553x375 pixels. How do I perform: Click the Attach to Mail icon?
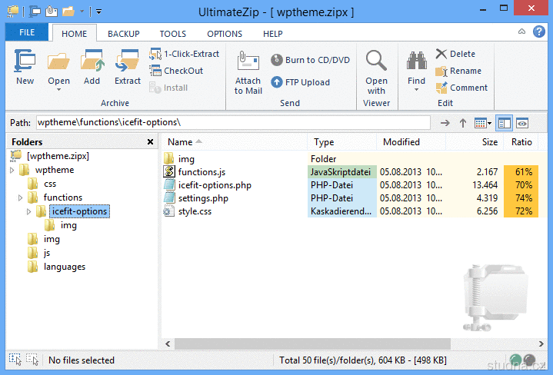248,61
